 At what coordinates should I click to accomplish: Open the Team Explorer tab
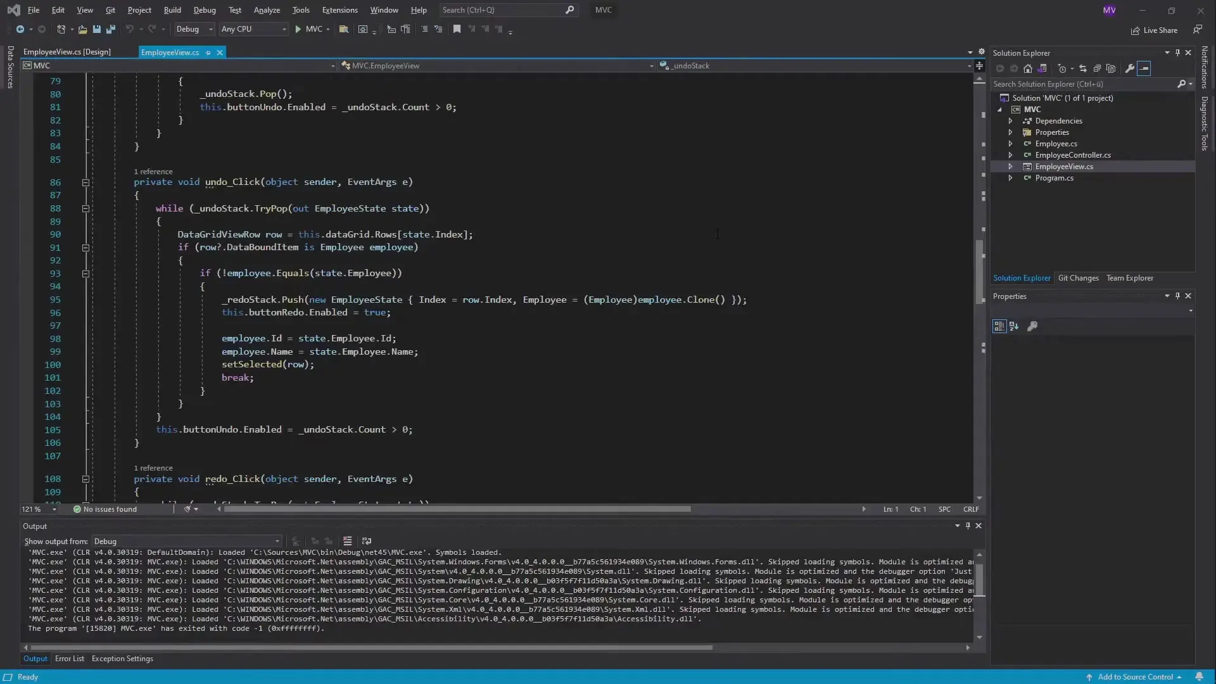(x=1130, y=278)
